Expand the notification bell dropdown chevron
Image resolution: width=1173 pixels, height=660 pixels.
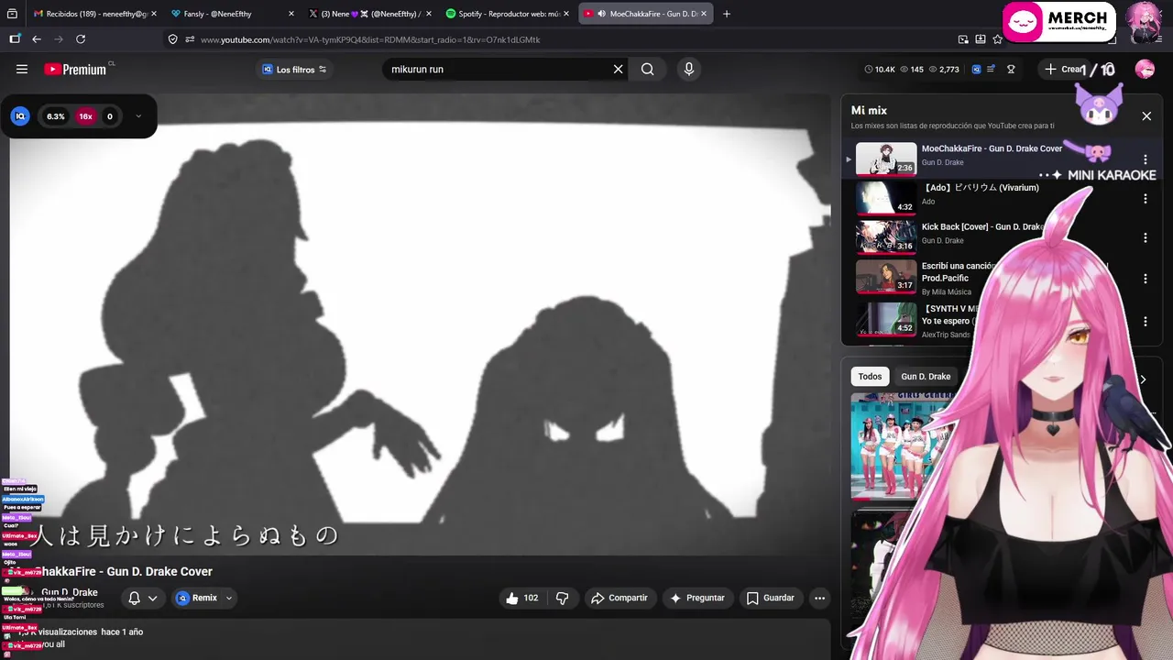[153, 598]
